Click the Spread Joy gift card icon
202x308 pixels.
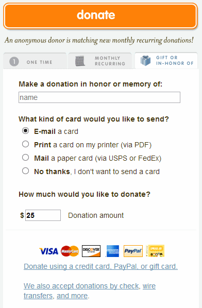coord(156,251)
